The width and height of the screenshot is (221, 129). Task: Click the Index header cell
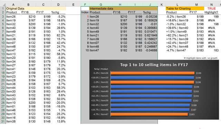(85, 12)
